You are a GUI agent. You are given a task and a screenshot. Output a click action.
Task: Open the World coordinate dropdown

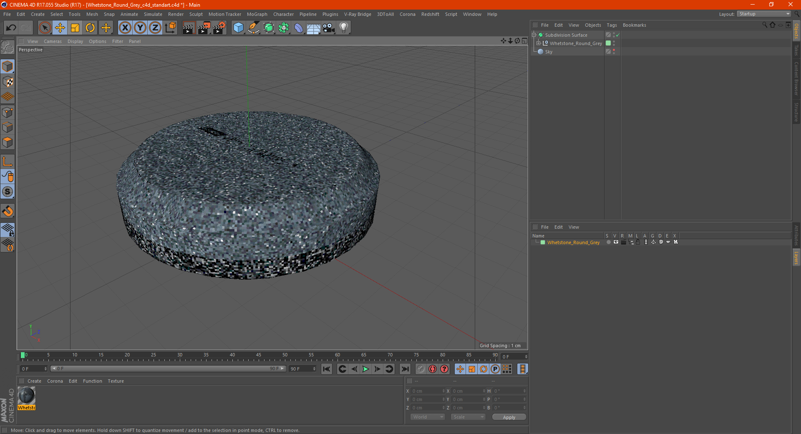pos(428,417)
